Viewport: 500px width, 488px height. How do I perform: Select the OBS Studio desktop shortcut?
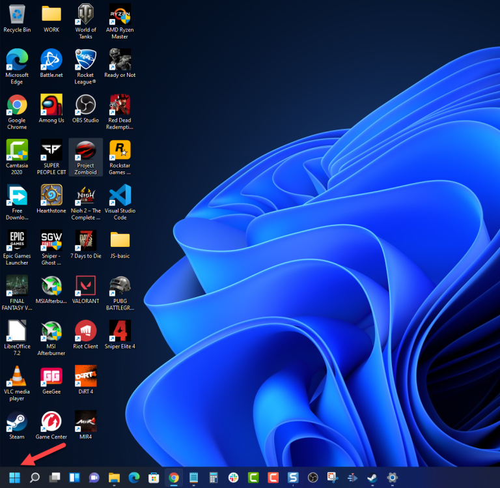click(x=85, y=109)
